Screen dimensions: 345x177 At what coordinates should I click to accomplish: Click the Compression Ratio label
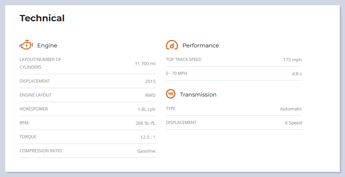[41, 151]
